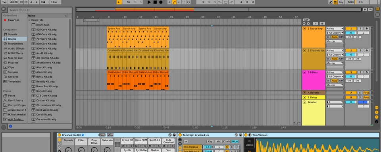The height and width of the screenshot is (152, 381).
Task: Arm the Arrangement Record button
Action: (x=161, y=2)
